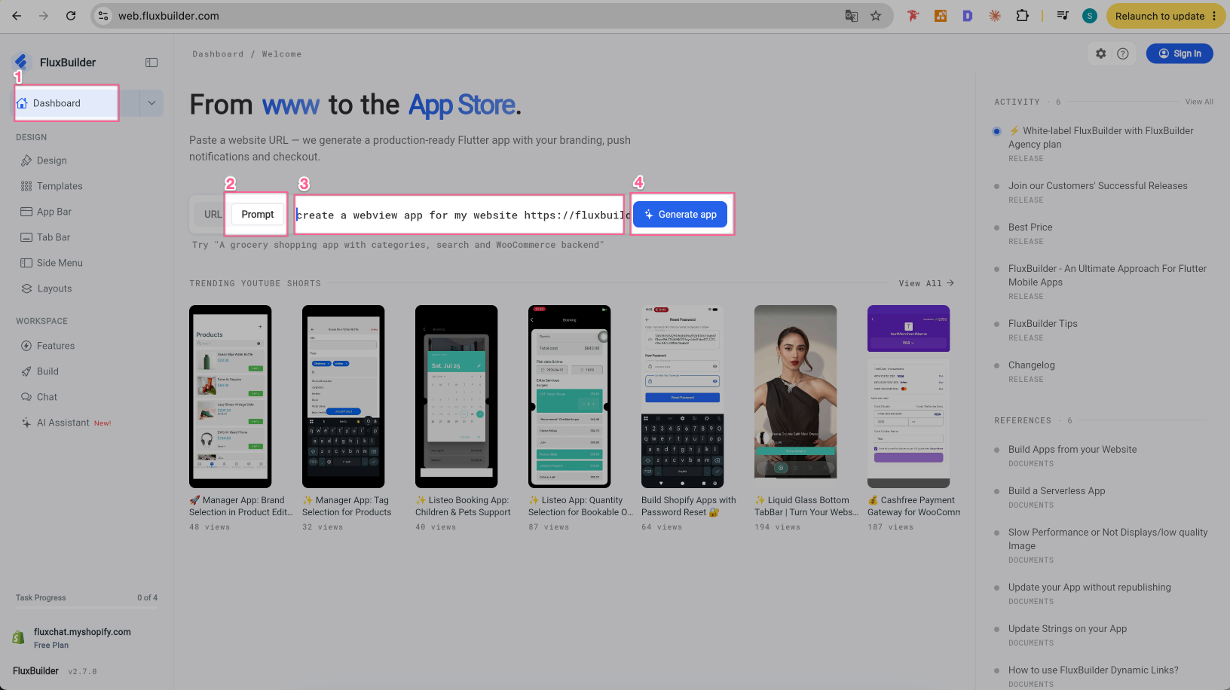
Task: Expand the Dashboard dropdown chevron
Action: [151, 103]
